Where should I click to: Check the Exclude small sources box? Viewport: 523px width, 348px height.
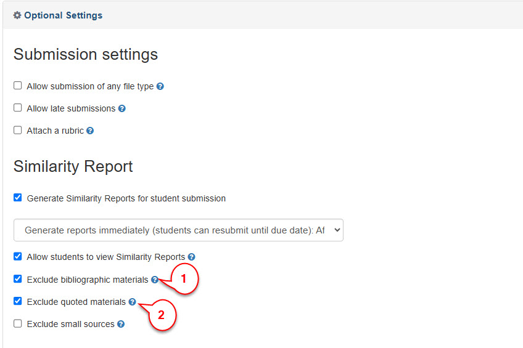point(18,323)
